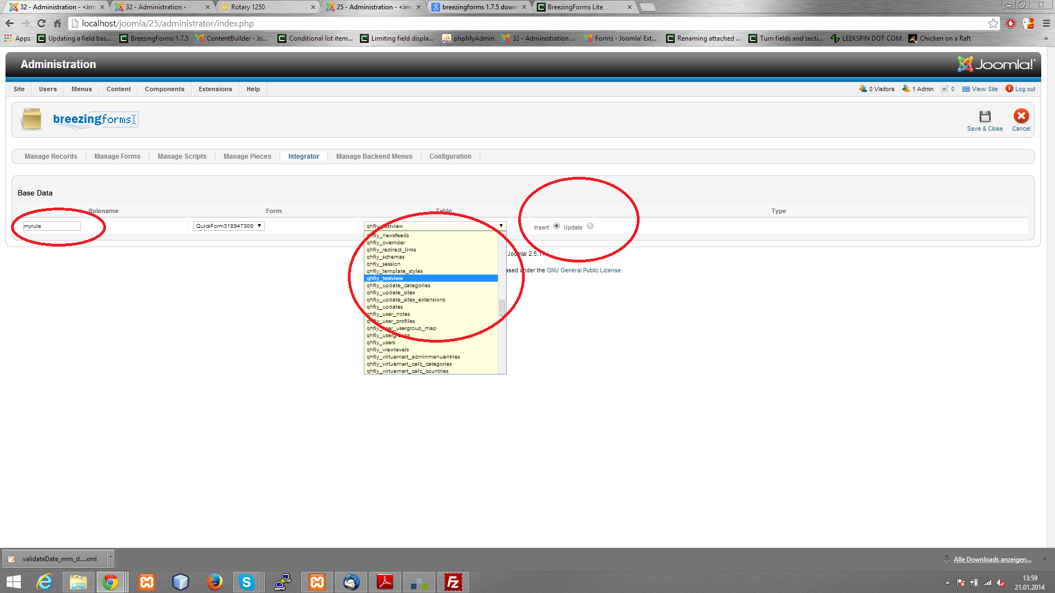The height and width of the screenshot is (593, 1055).
Task: Collapse the Table dropdown via its arrow
Action: click(x=501, y=226)
